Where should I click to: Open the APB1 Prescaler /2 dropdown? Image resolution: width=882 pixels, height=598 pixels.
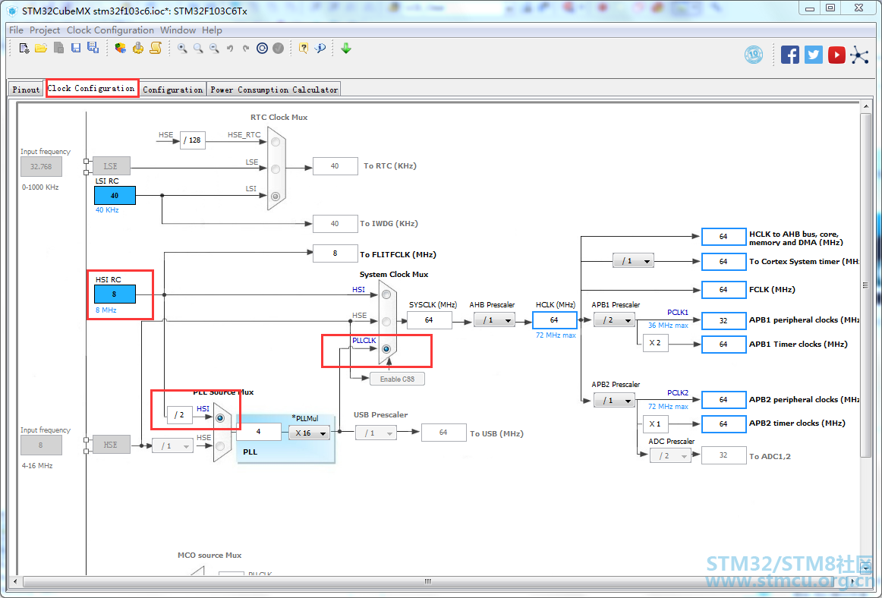pyautogui.click(x=614, y=320)
